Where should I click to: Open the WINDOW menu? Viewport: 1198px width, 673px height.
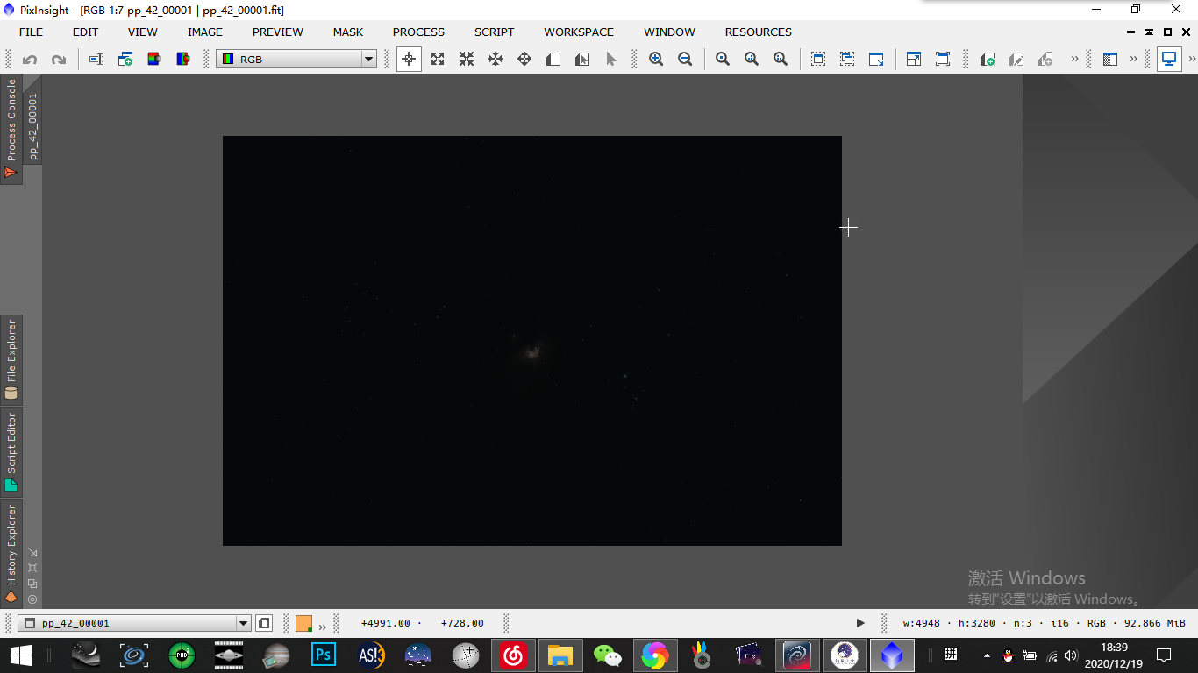669,32
